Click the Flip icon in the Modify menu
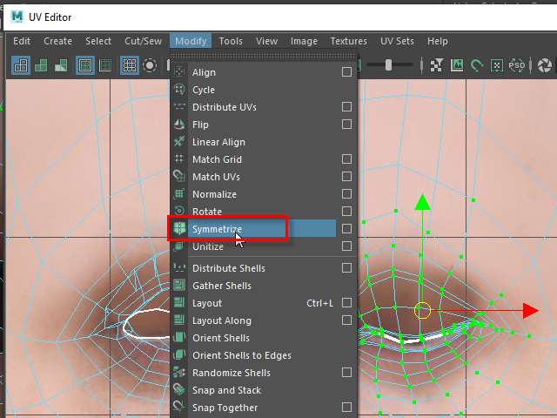The image size is (557, 418). (179, 125)
